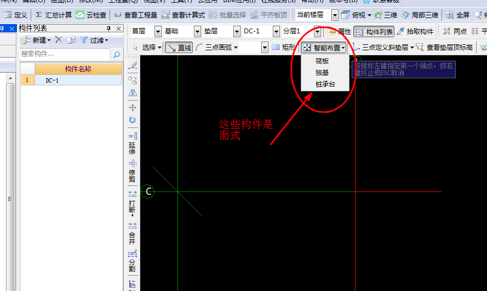Choose 两点 two-point axis tool
The image size is (487, 291).
point(455,31)
